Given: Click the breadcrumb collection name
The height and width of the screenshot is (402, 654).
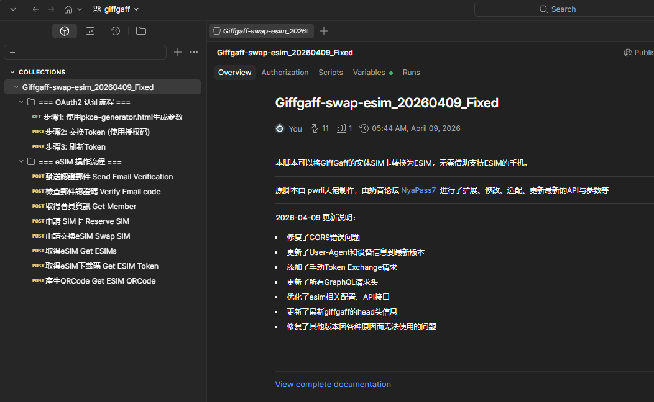Looking at the screenshot, I should (x=285, y=53).
